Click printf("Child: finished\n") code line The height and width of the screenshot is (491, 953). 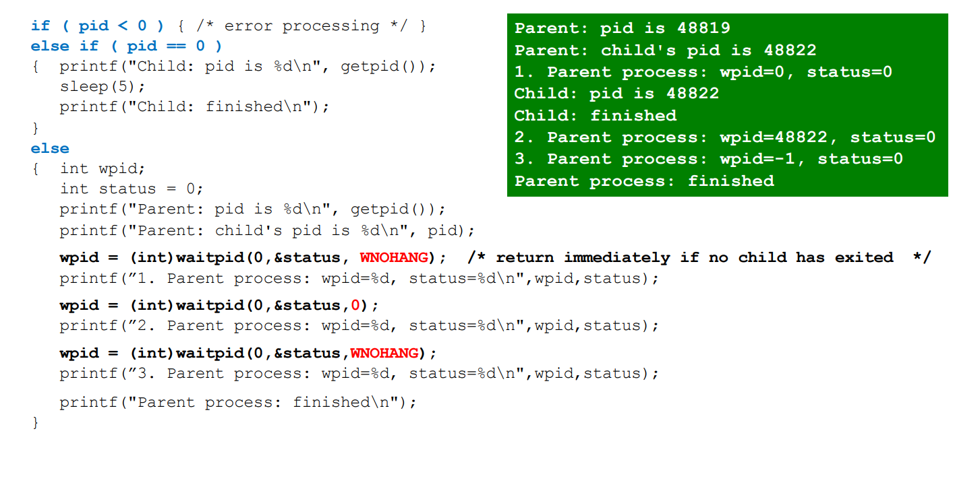click(195, 106)
